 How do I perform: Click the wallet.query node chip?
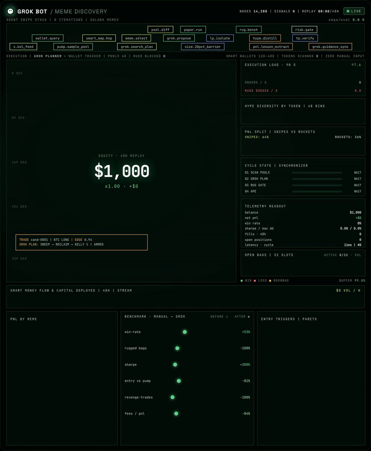pyautogui.click(x=48, y=38)
